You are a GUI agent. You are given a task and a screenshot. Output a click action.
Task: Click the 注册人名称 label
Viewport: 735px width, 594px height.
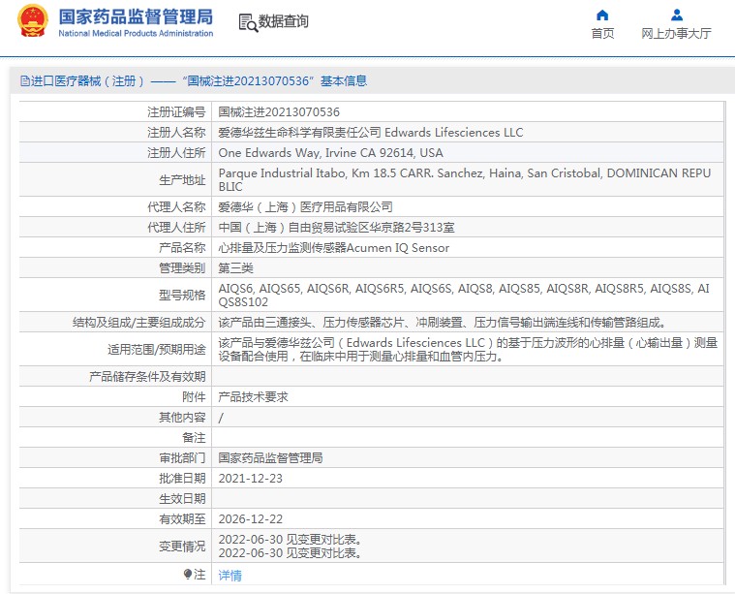tap(176, 133)
